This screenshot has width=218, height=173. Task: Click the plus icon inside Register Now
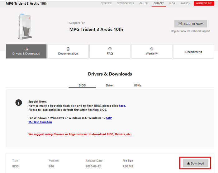[180, 24]
